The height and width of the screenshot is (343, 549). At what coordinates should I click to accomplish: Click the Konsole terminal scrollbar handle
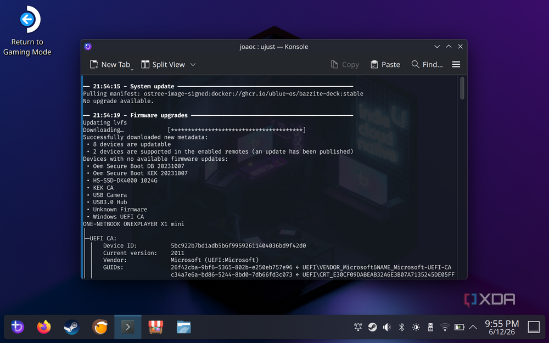[x=462, y=88]
